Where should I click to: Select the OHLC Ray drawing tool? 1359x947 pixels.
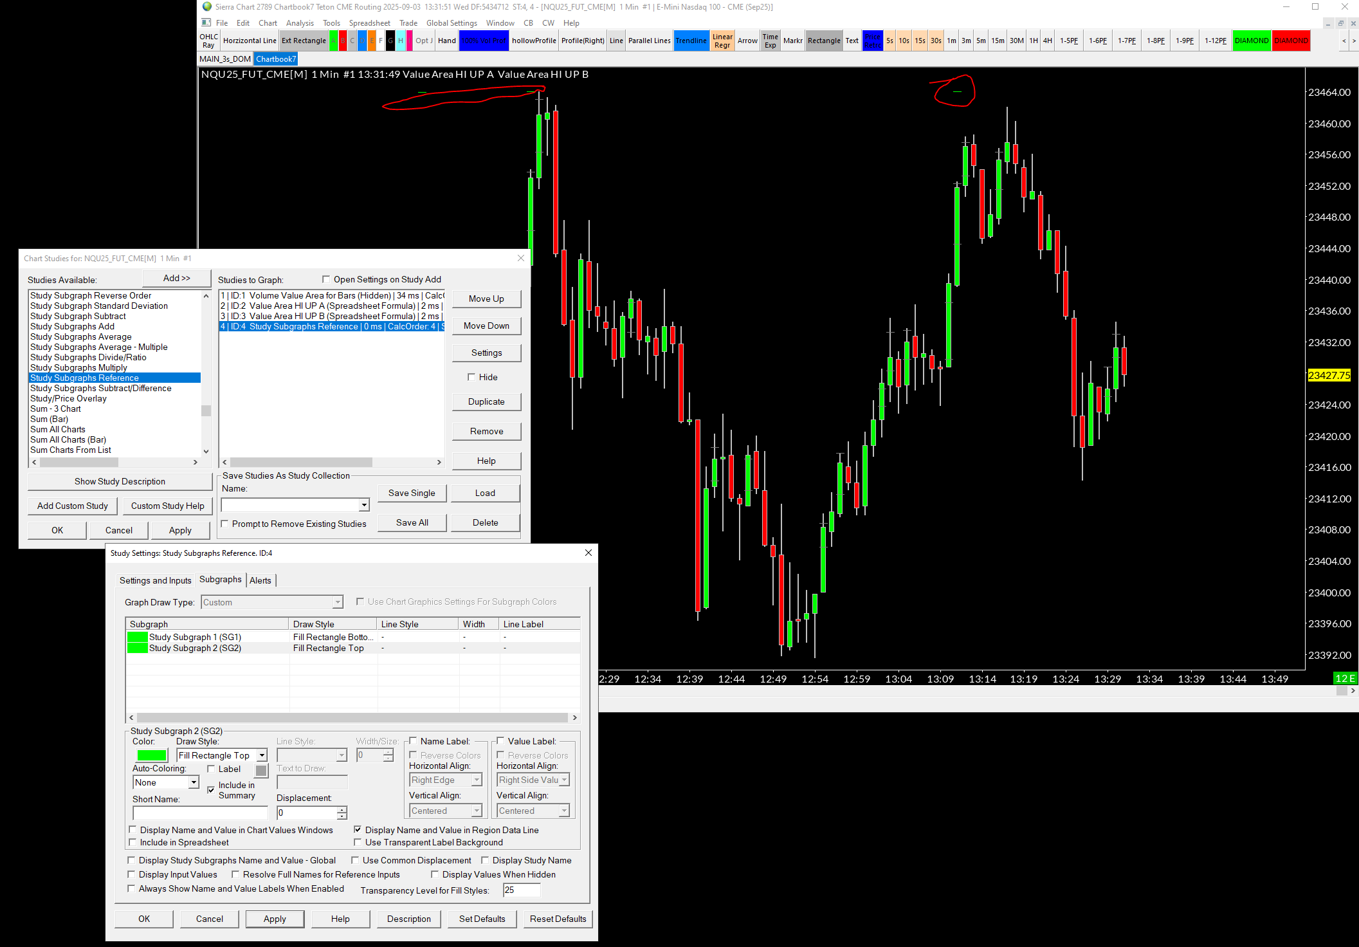tap(208, 41)
